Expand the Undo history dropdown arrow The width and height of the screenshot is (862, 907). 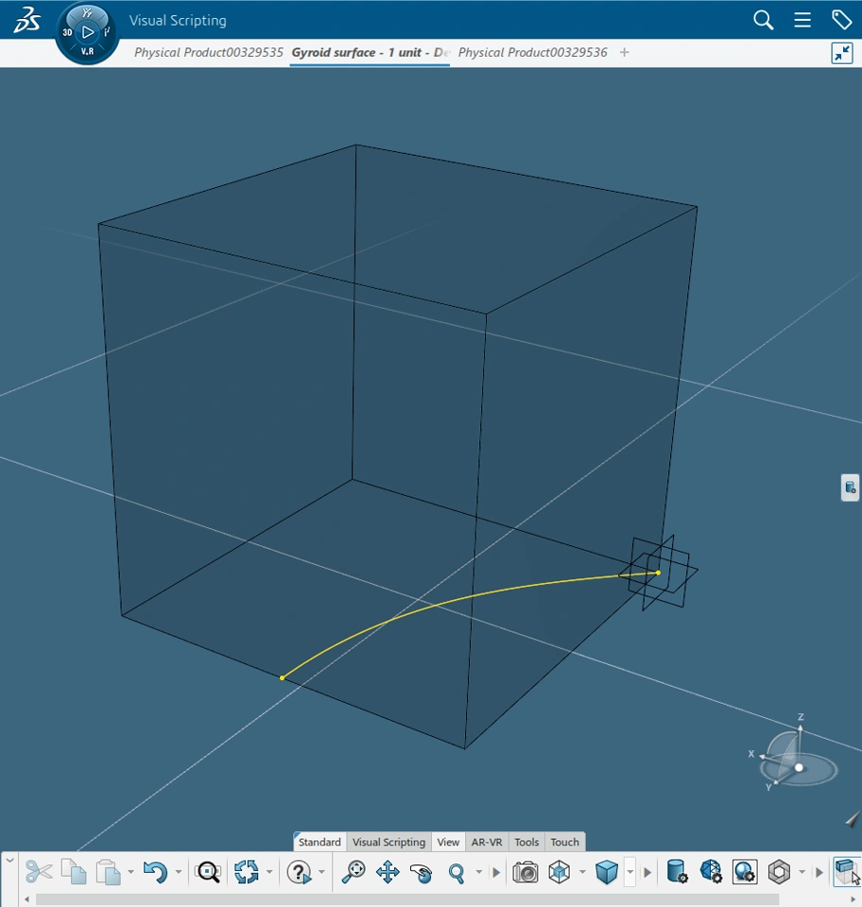pyautogui.click(x=179, y=872)
